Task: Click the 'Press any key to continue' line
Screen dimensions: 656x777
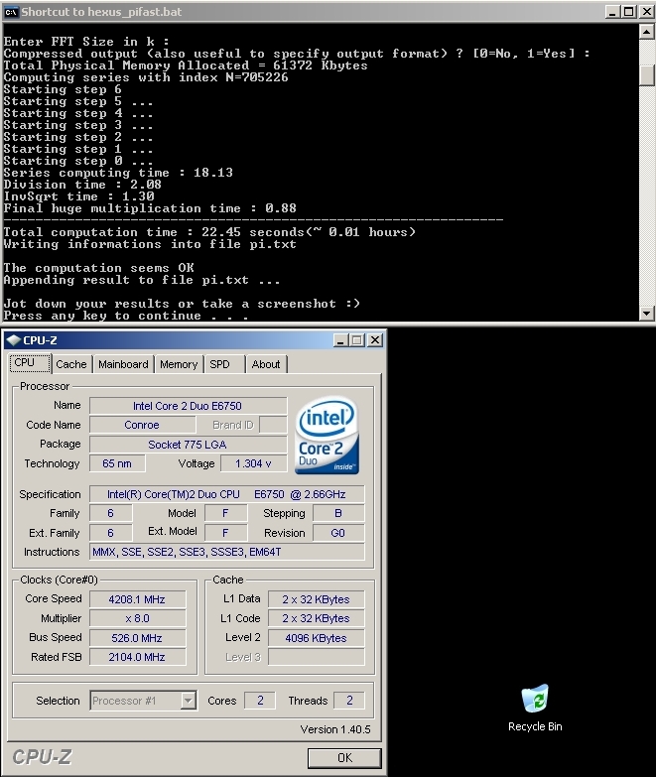Action: click(126, 316)
